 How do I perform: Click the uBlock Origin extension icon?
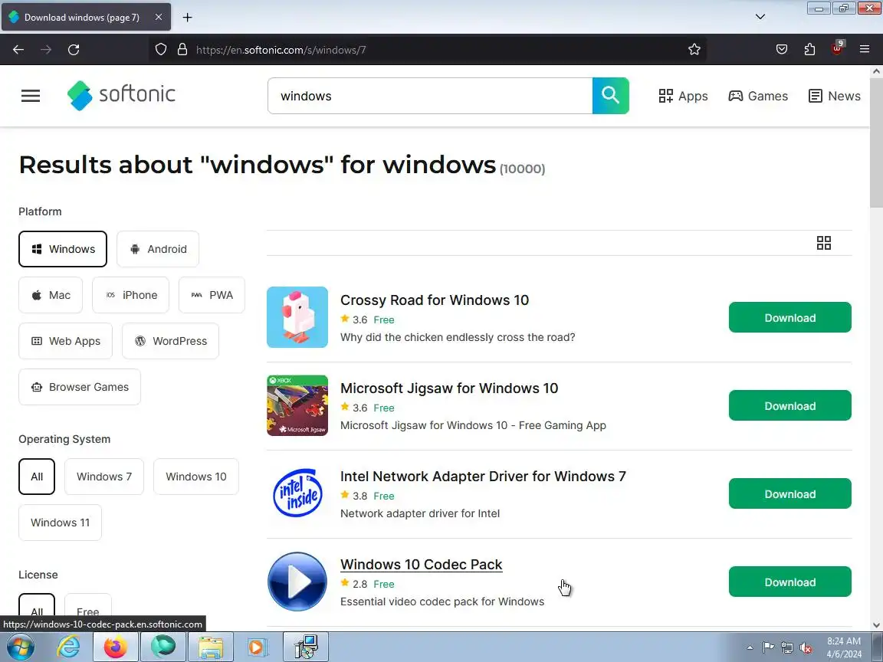coord(837,48)
